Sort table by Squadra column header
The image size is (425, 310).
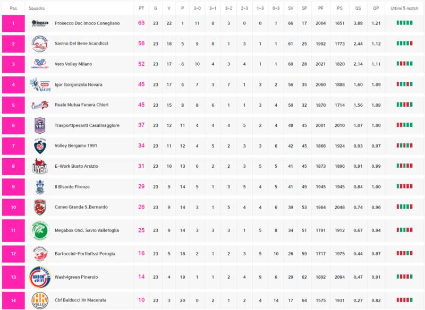[x=37, y=8]
